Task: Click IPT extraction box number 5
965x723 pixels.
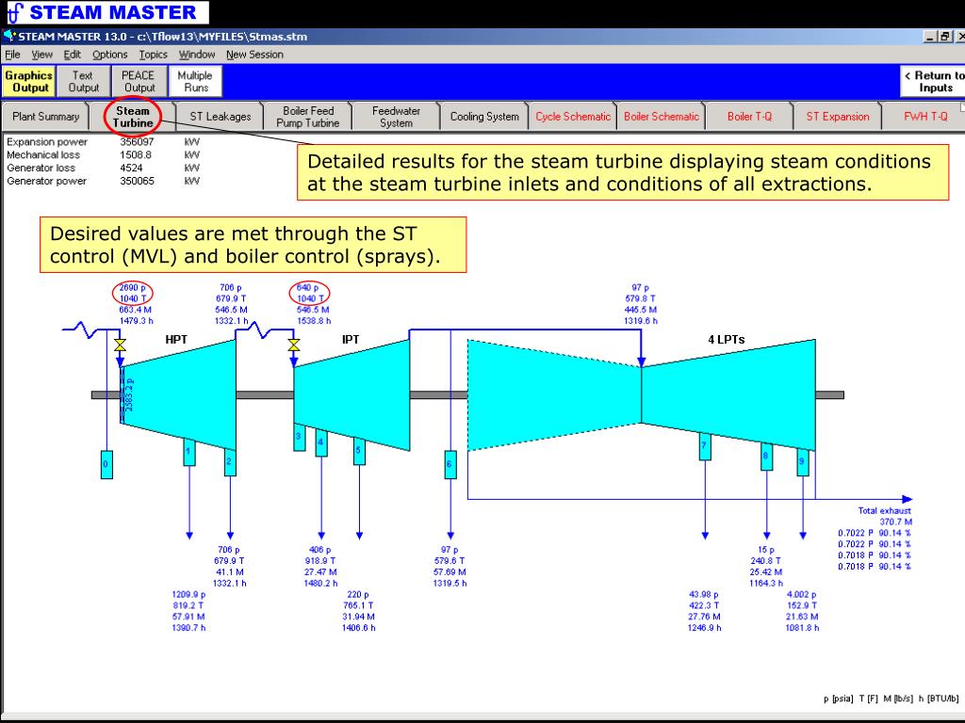Action: coord(359,451)
